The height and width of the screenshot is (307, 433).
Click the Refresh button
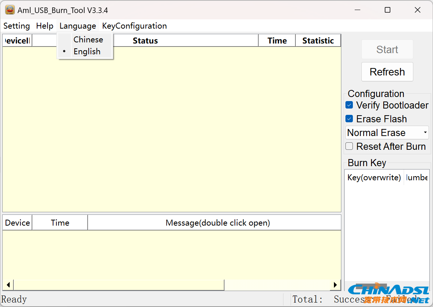click(x=387, y=72)
